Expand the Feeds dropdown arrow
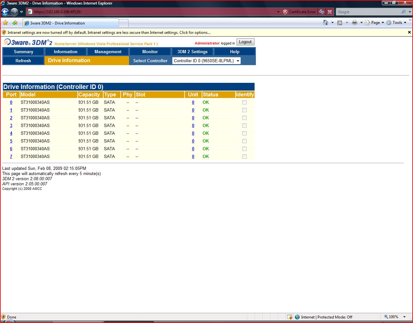413x323 pixels. coord(347,23)
